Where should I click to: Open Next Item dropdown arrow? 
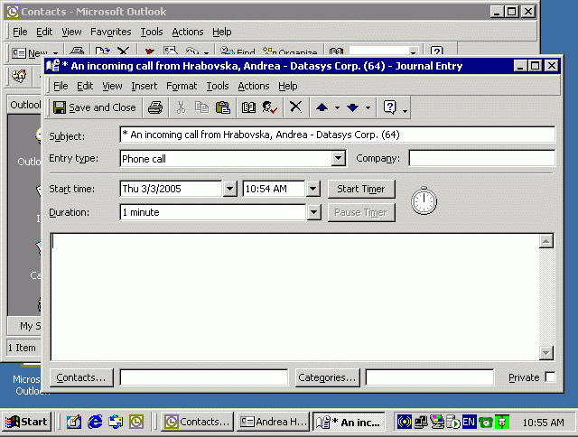tap(368, 108)
